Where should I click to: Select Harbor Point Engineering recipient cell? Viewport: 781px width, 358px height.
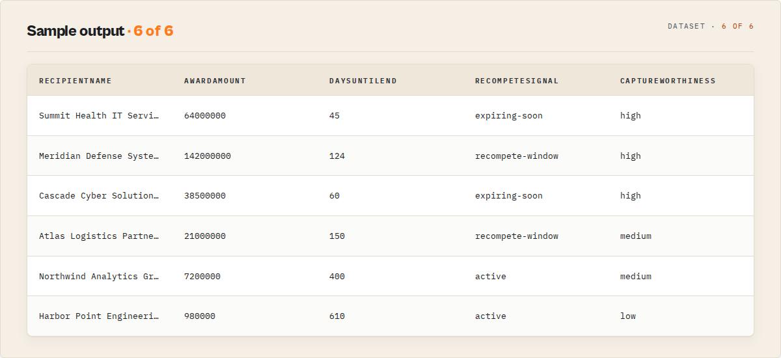[x=99, y=316]
